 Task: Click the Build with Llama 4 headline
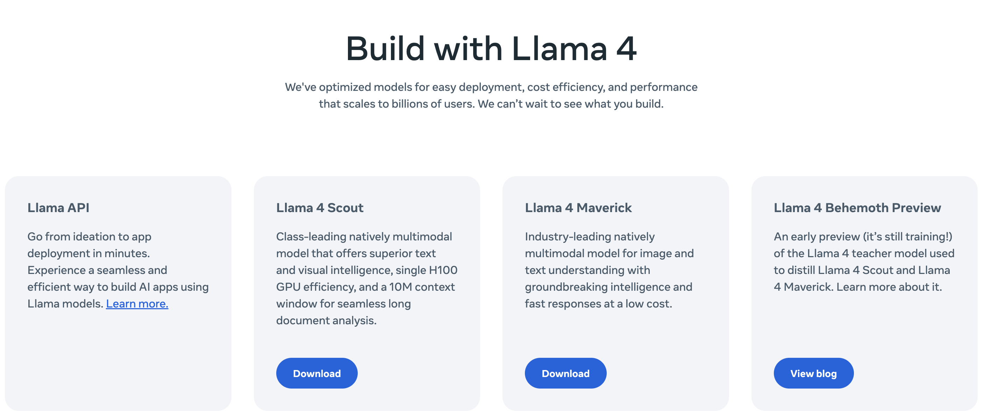[491, 49]
